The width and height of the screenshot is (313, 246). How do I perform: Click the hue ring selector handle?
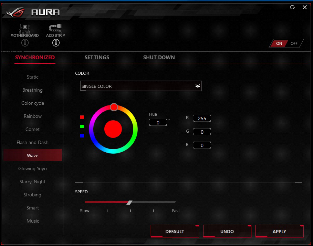[114, 107]
